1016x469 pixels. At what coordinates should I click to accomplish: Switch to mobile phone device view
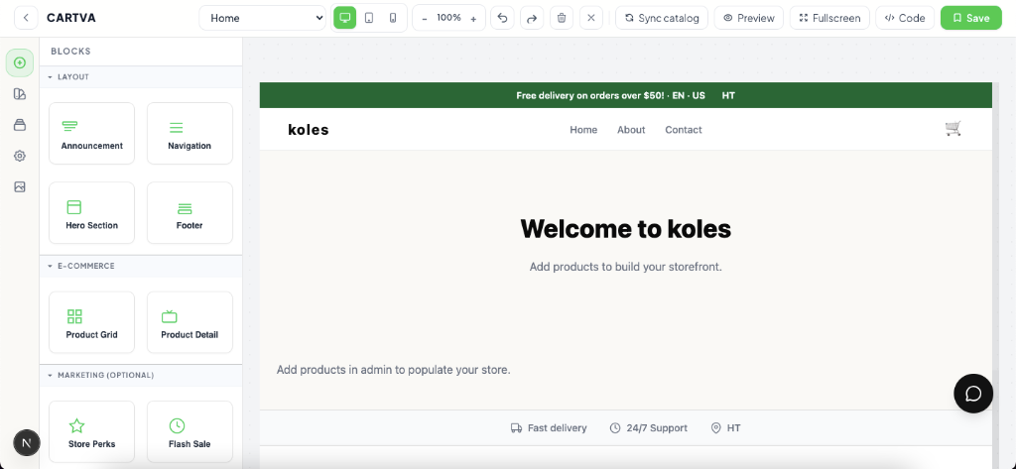(x=393, y=18)
